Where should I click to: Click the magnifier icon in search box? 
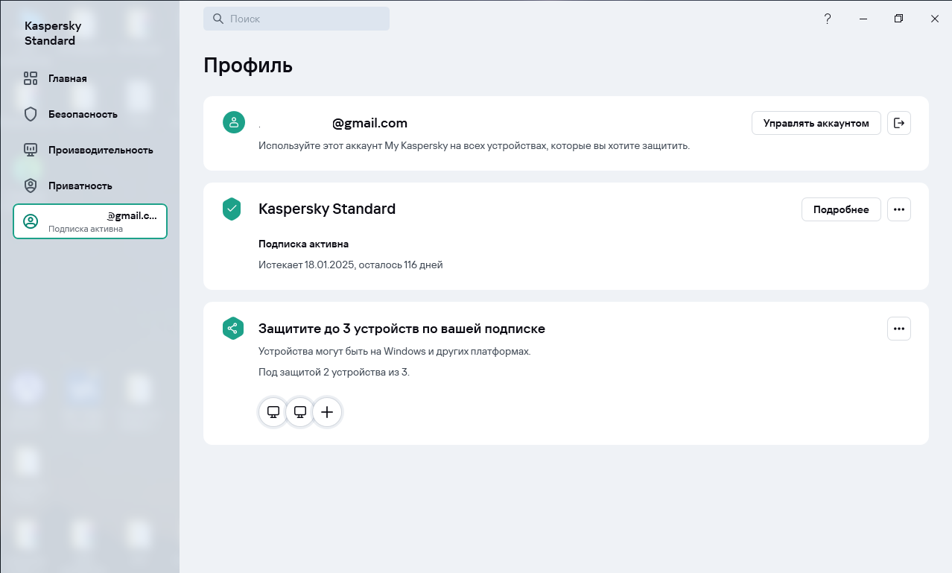218,19
